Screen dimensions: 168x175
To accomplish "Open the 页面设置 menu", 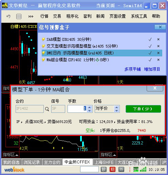I will [x=117, y=16].
